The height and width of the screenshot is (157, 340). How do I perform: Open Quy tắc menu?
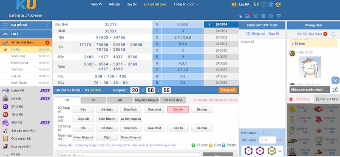(x=132, y=4)
